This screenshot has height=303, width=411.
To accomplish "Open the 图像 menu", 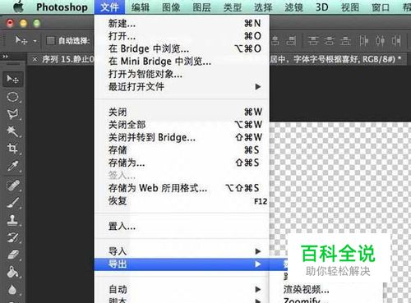I will click(x=171, y=7).
